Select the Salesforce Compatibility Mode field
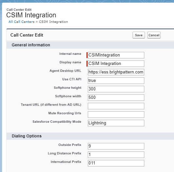 pos(116,123)
